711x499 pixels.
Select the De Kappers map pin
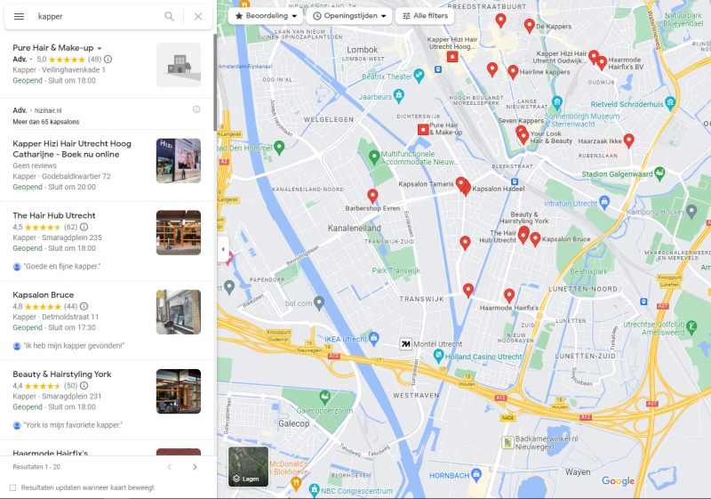[529, 26]
